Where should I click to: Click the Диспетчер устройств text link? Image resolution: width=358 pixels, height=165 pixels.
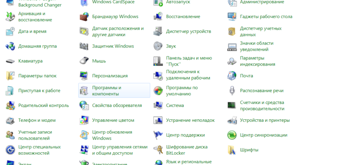pos(188,32)
